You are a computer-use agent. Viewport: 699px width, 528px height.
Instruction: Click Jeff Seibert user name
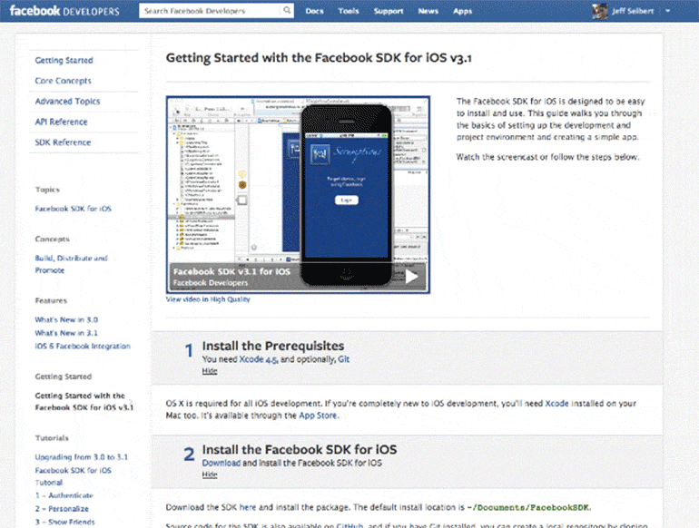point(633,11)
